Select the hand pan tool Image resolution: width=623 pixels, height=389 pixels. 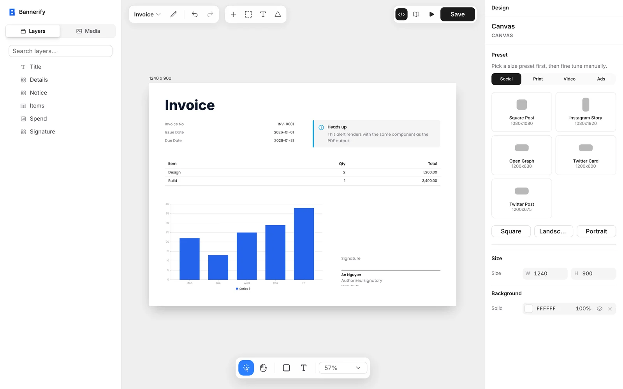(x=264, y=368)
